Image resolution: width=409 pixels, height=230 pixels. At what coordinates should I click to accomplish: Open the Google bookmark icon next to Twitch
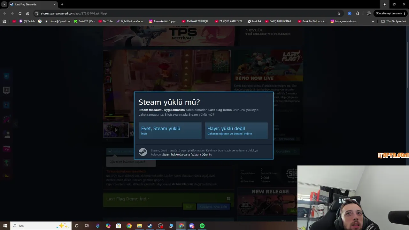[40, 21]
